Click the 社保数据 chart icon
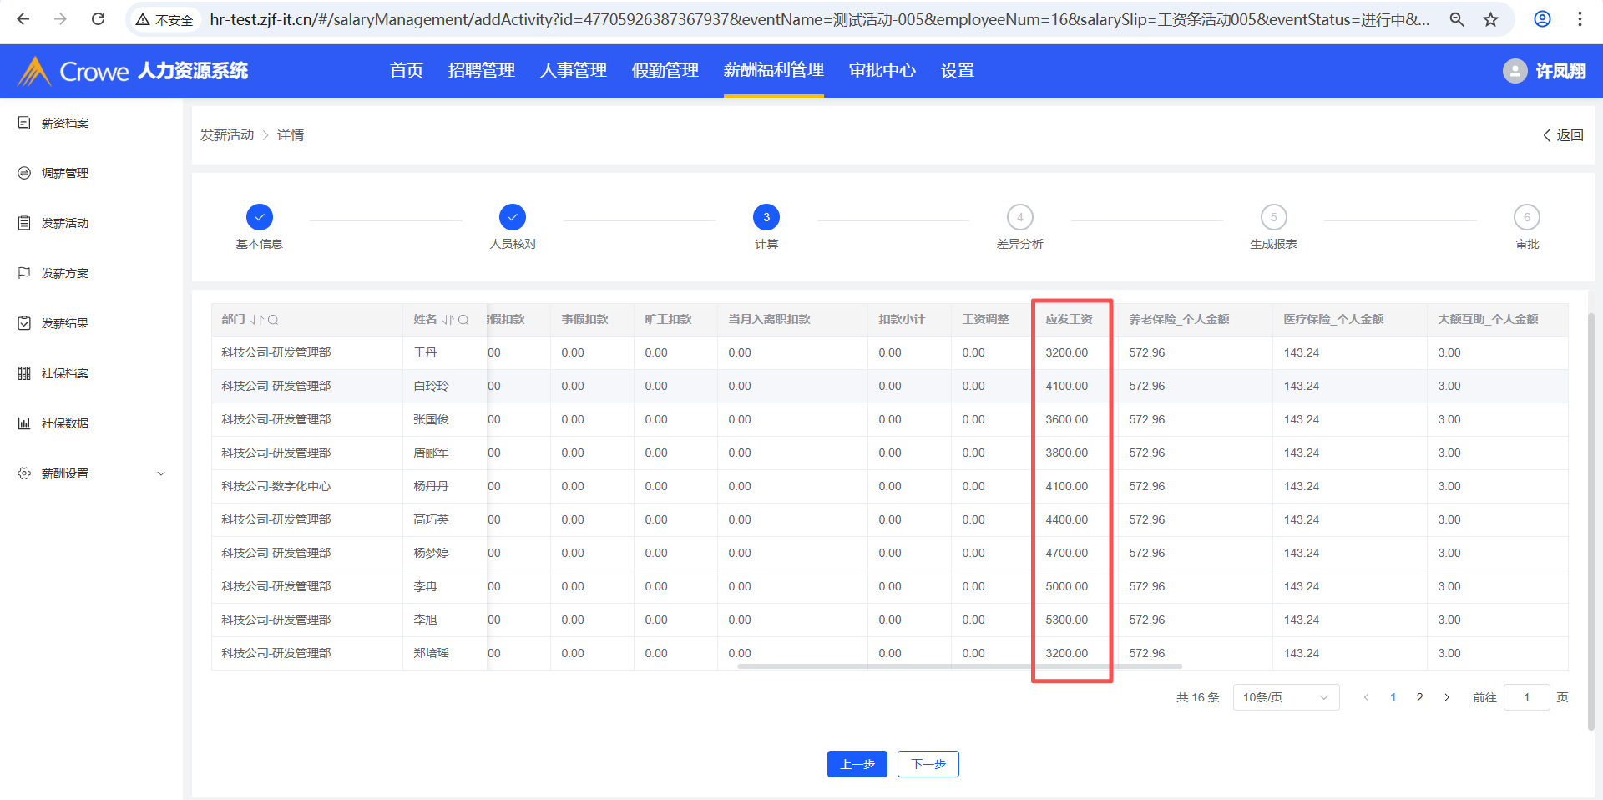The height and width of the screenshot is (800, 1603). point(24,423)
